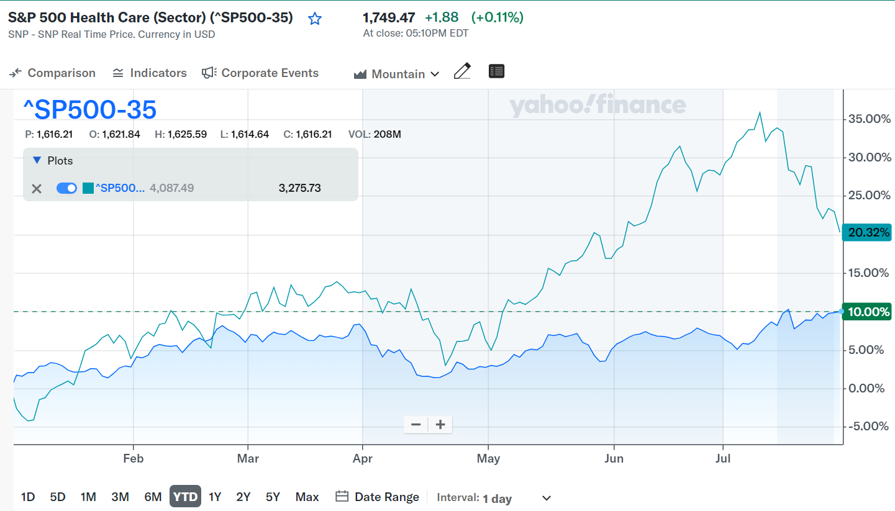Select the 5Y time range
The width and height of the screenshot is (895, 511).
273,497
